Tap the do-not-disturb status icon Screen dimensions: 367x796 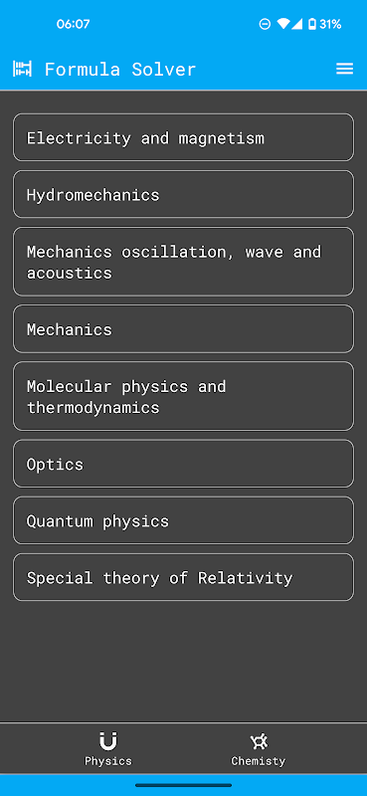[x=265, y=24]
